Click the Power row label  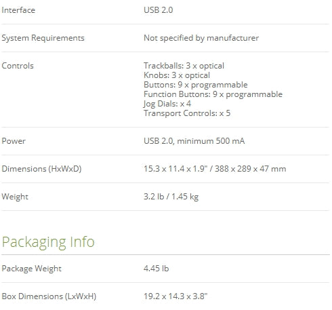pyautogui.click(x=14, y=141)
